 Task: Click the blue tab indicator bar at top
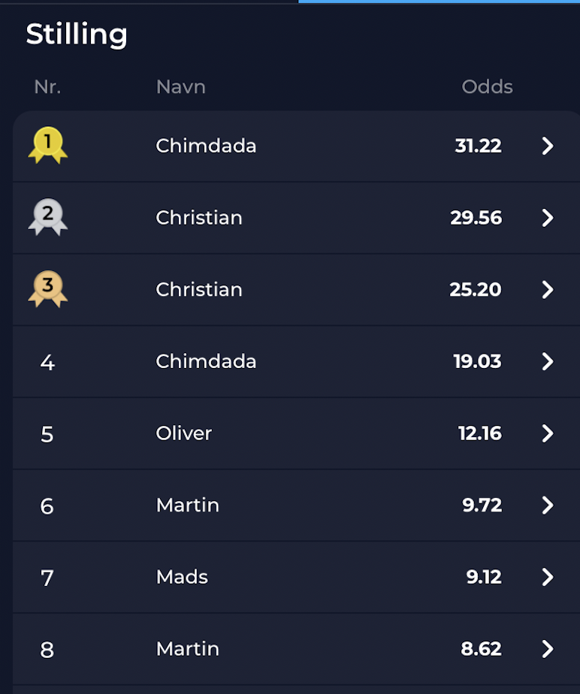440,2
